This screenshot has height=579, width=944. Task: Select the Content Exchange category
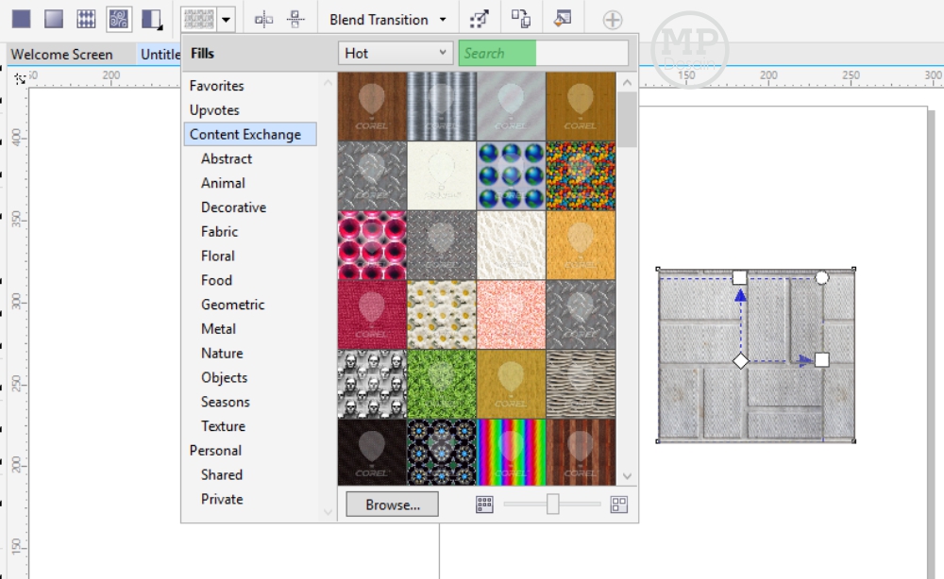247,134
